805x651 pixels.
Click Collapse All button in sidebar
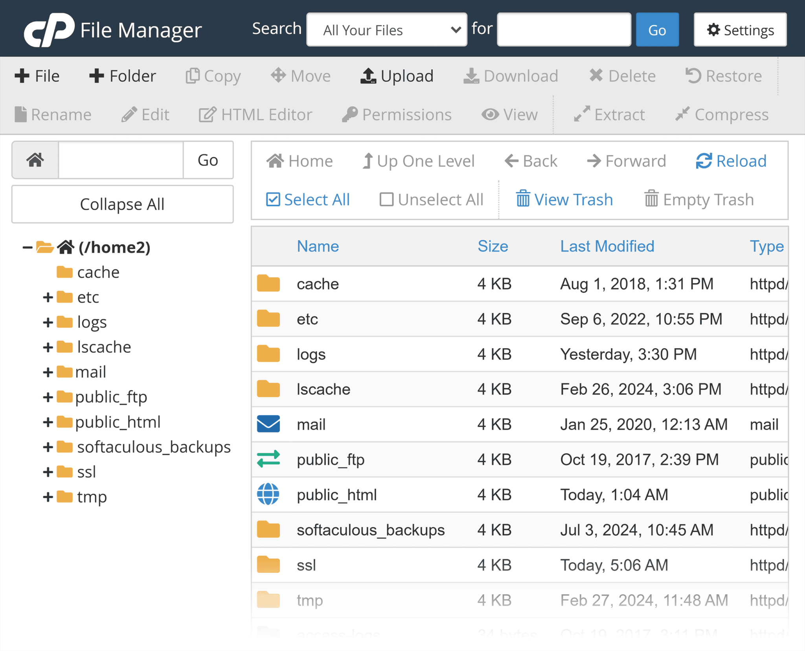(122, 204)
